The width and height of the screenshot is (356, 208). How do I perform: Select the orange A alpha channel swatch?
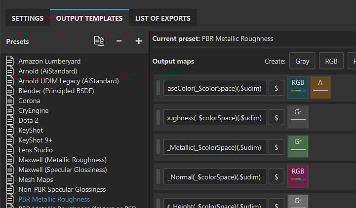tap(320, 87)
